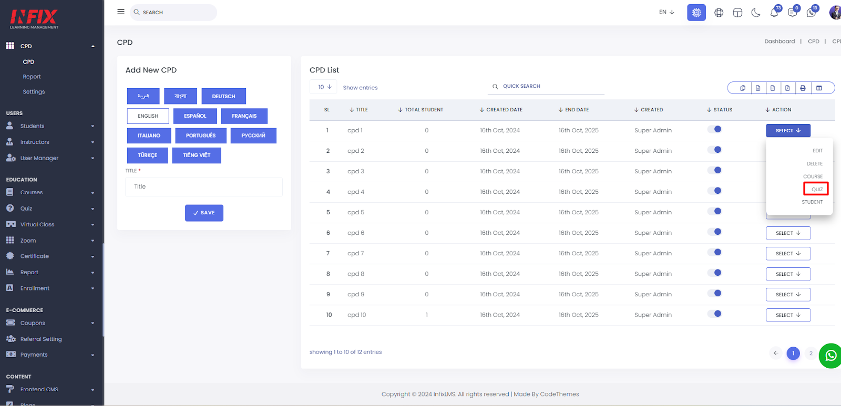Click the globe website icon
This screenshot has width=841, height=406.
[719, 13]
